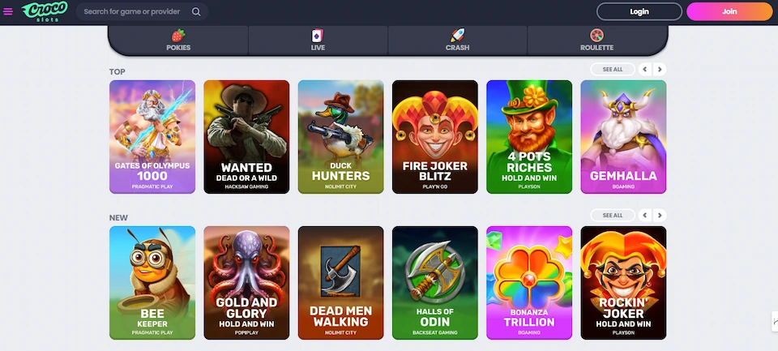Select the Pokies strawberry icon
Image resolution: width=778 pixels, height=351 pixels.
178,35
